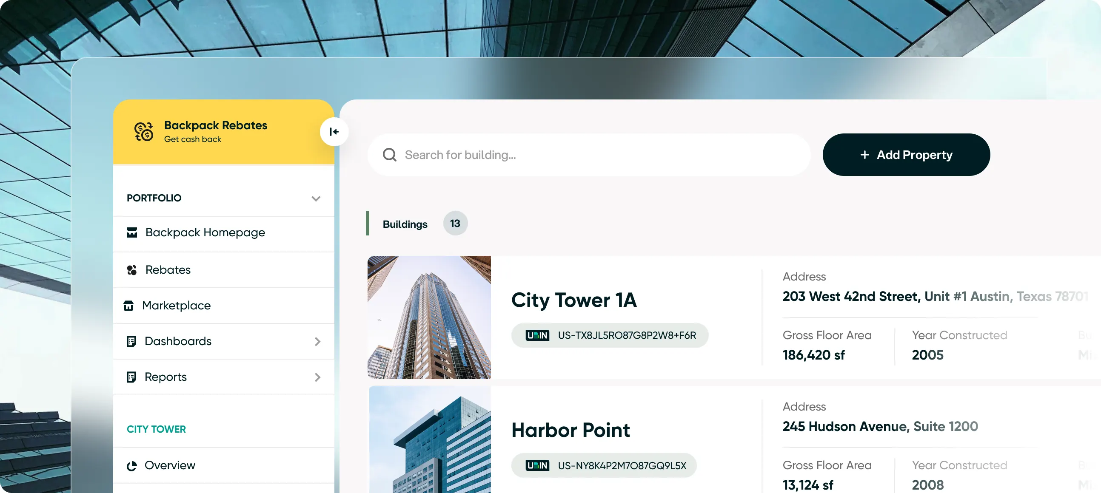Click the UBIN code US-NY8K4P2M7O87GQ9L5X

[622, 465]
